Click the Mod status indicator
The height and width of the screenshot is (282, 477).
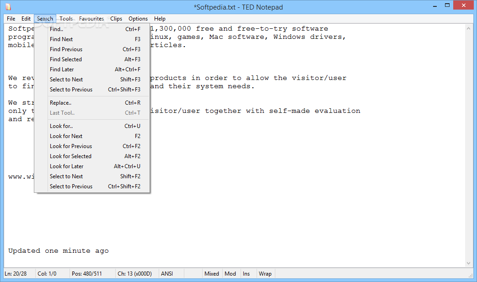point(230,274)
